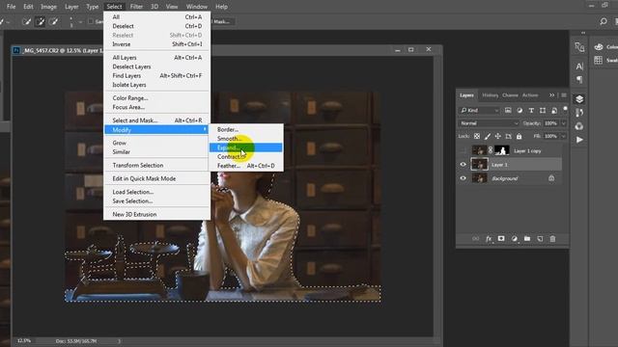Open the search icon in the options bar
This screenshot has height=347, width=618.
pyautogui.click(x=603, y=21)
